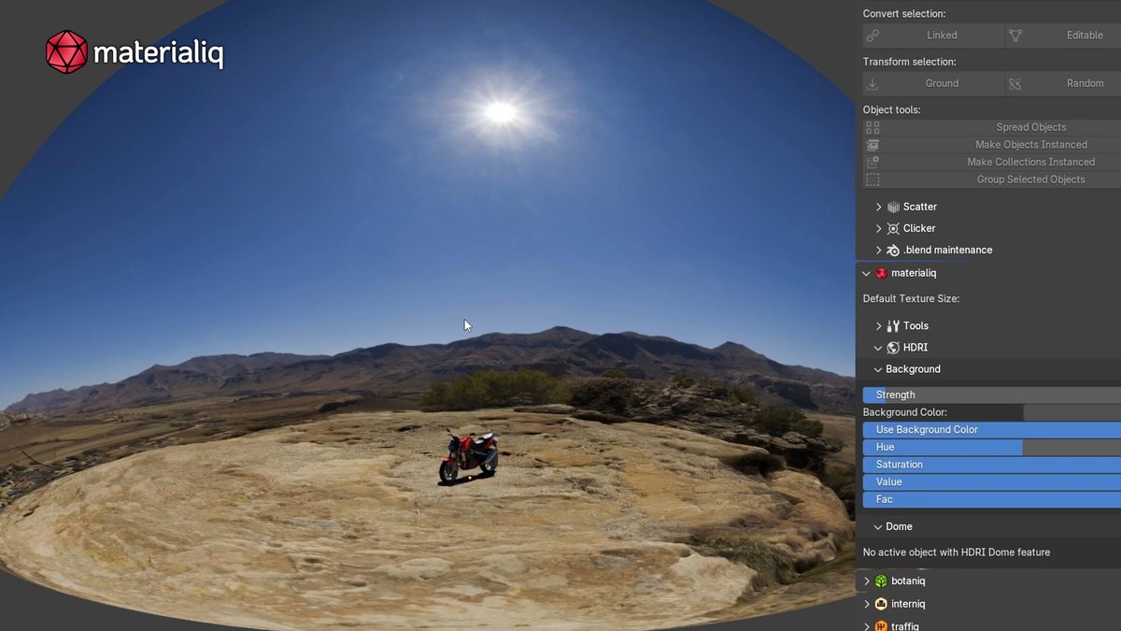Expand the Clicker subpanel chevron

click(878, 228)
